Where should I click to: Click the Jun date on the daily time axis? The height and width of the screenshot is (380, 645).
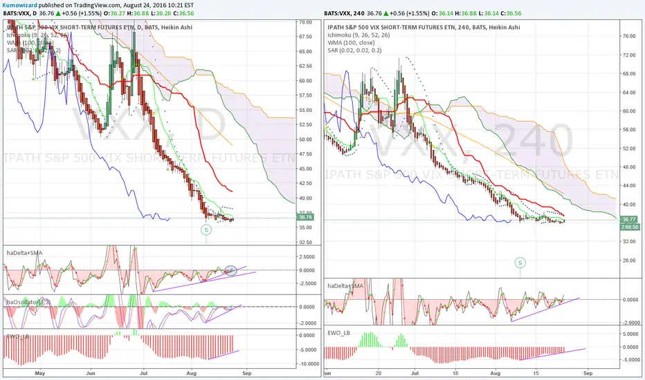tap(91, 373)
